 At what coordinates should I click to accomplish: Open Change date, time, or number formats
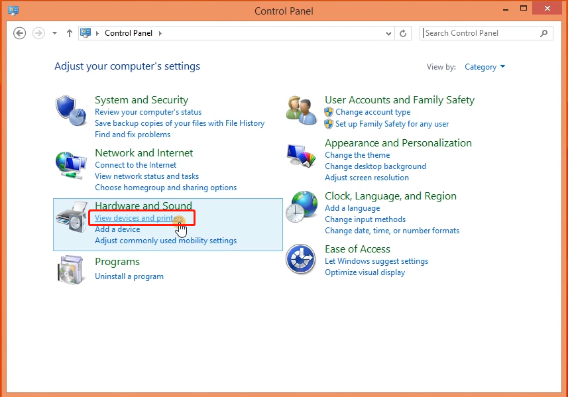pyautogui.click(x=392, y=231)
